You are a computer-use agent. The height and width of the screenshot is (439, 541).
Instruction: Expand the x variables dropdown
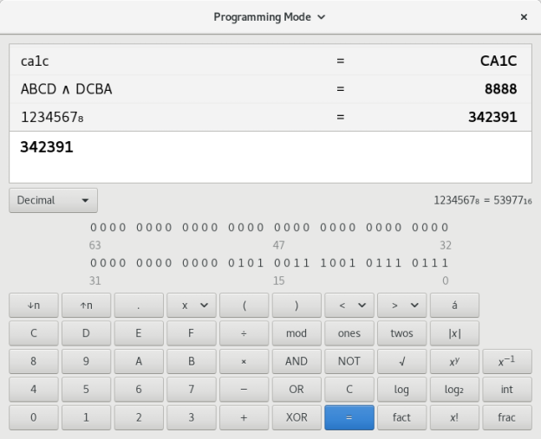(x=192, y=305)
